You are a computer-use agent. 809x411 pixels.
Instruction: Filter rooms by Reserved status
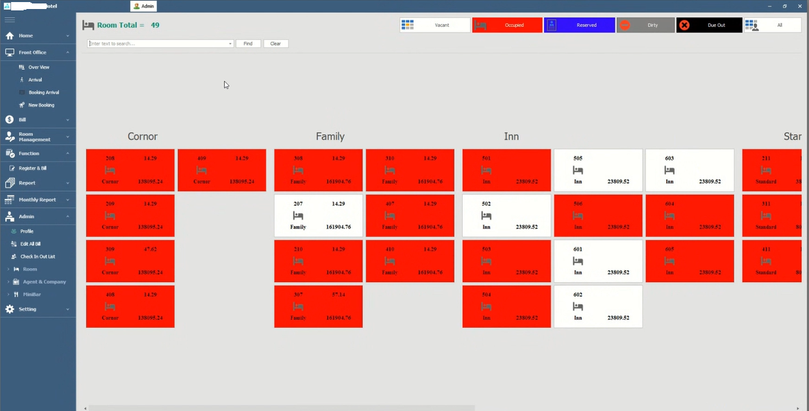click(579, 25)
